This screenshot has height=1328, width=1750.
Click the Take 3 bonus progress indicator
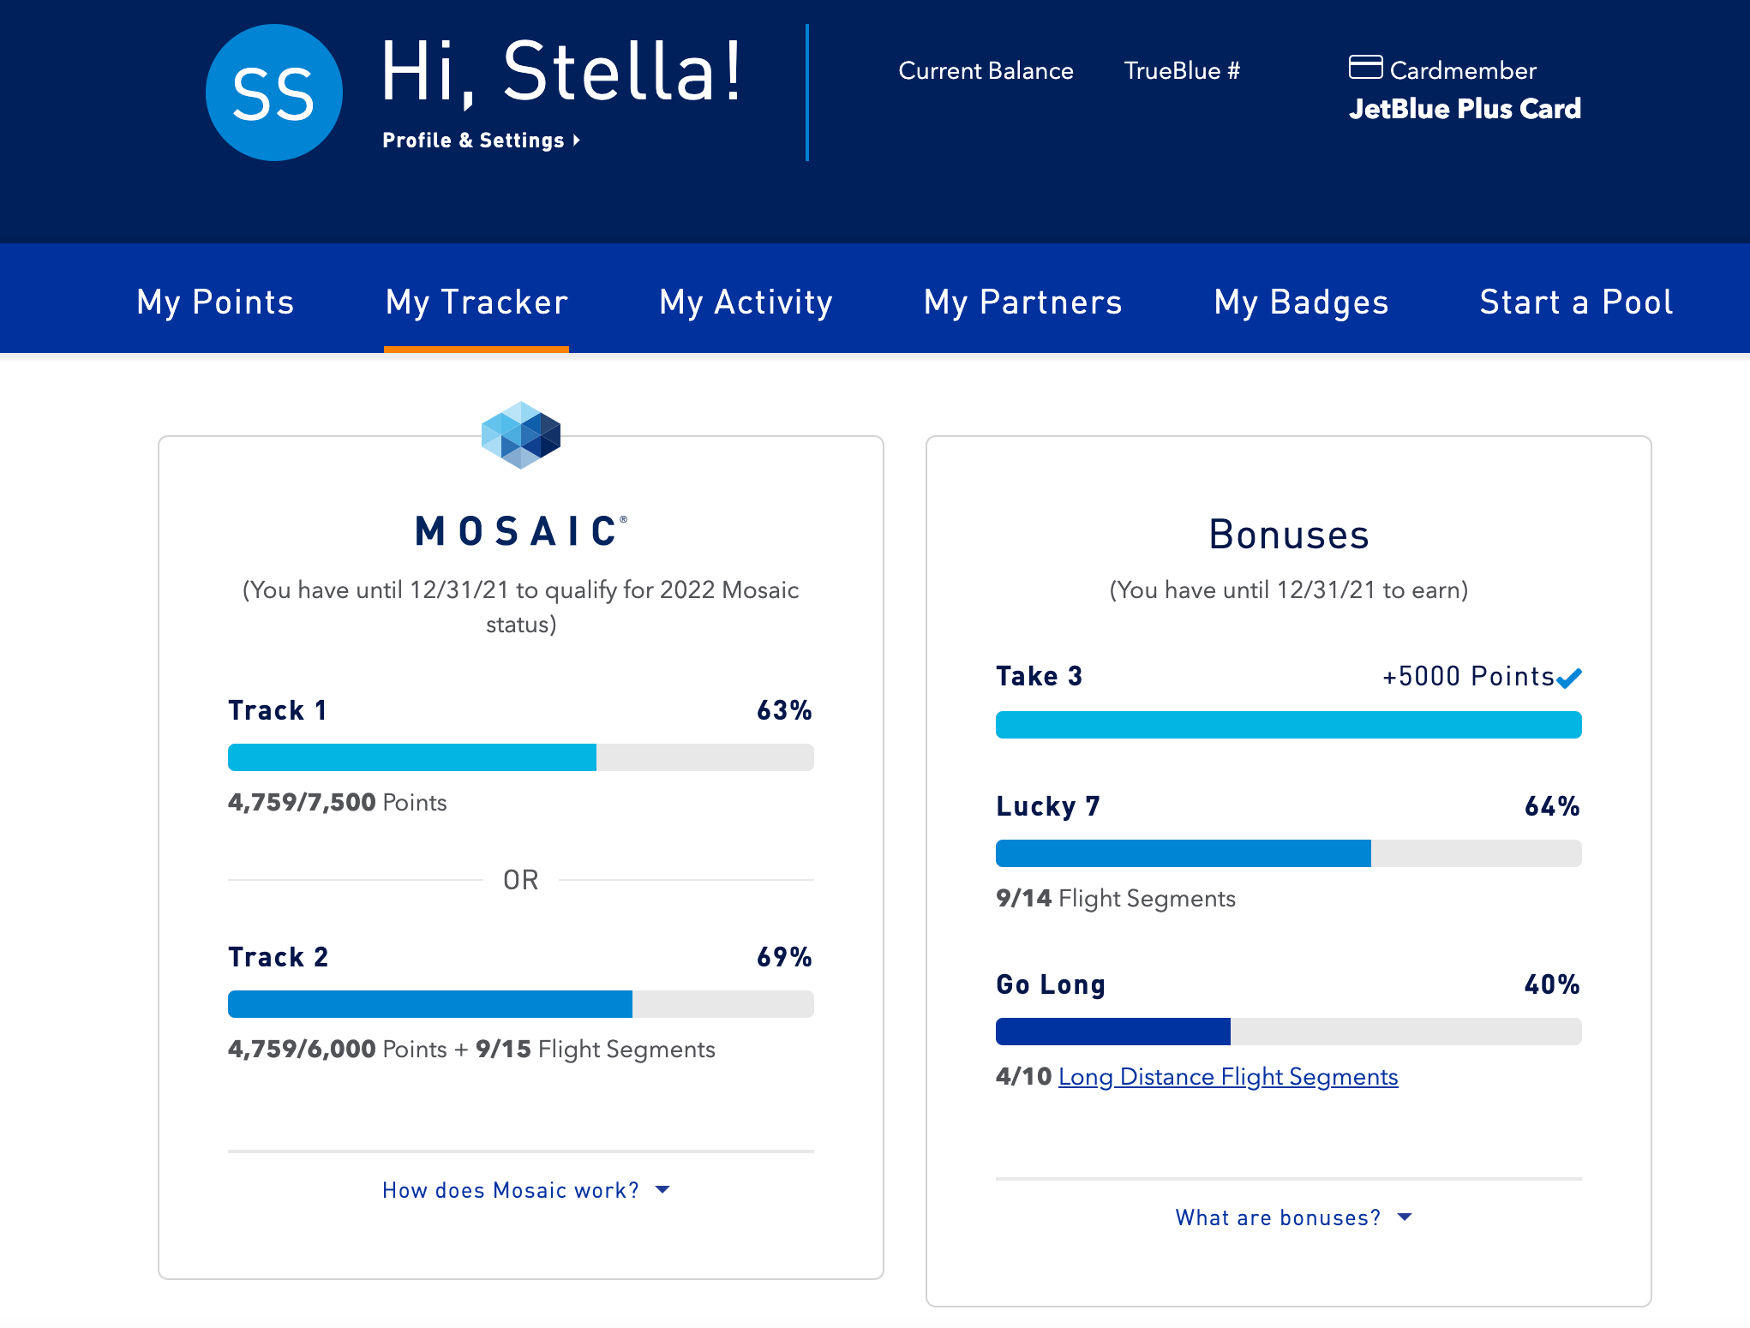[x=1287, y=725]
